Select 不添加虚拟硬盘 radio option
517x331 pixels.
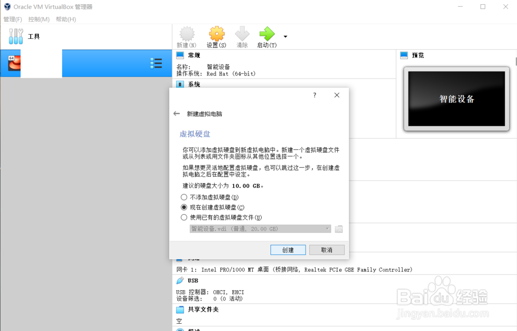point(184,197)
